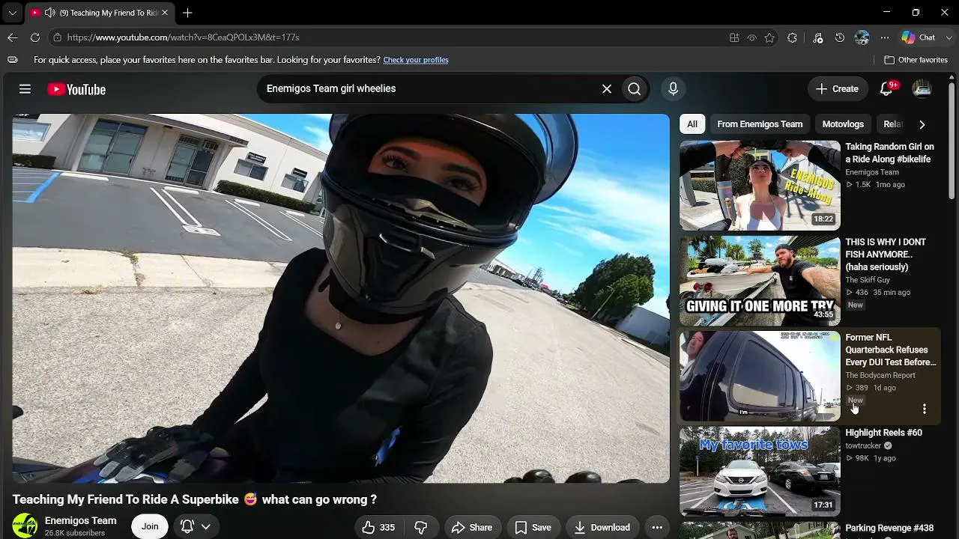Open the Edge profile picture

click(862, 37)
